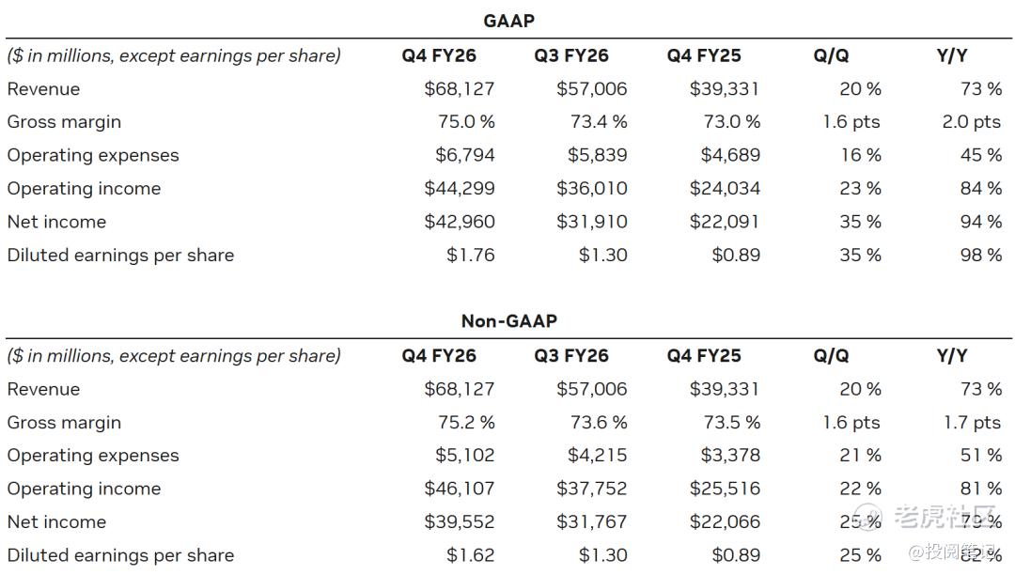Click GAAP Operating expenses row label

93,155
